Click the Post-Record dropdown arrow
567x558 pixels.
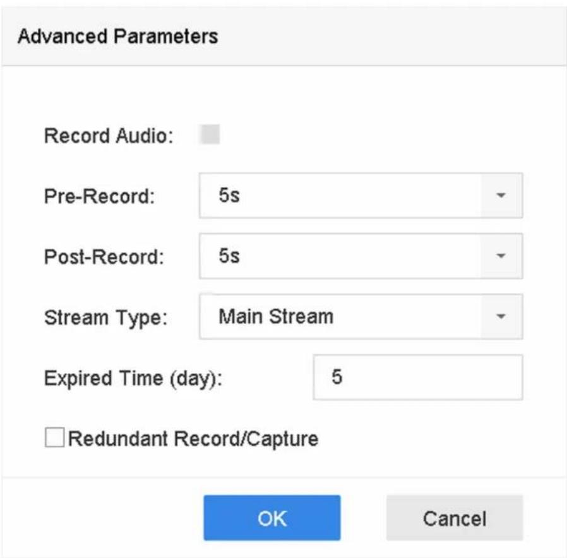pos(501,256)
